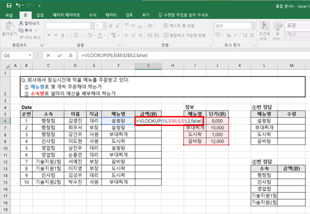The width and height of the screenshot is (310, 214).
Task: Switch to the 데이터 (Data) tab
Action: [x=111, y=15]
